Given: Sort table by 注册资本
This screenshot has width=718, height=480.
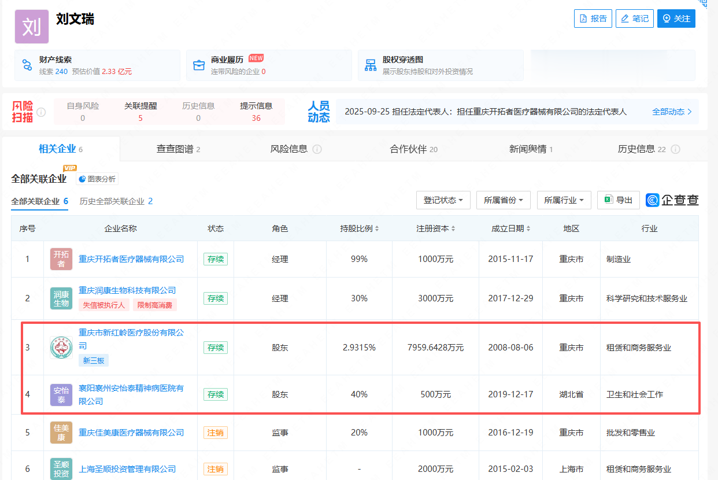Looking at the screenshot, I should [435, 228].
